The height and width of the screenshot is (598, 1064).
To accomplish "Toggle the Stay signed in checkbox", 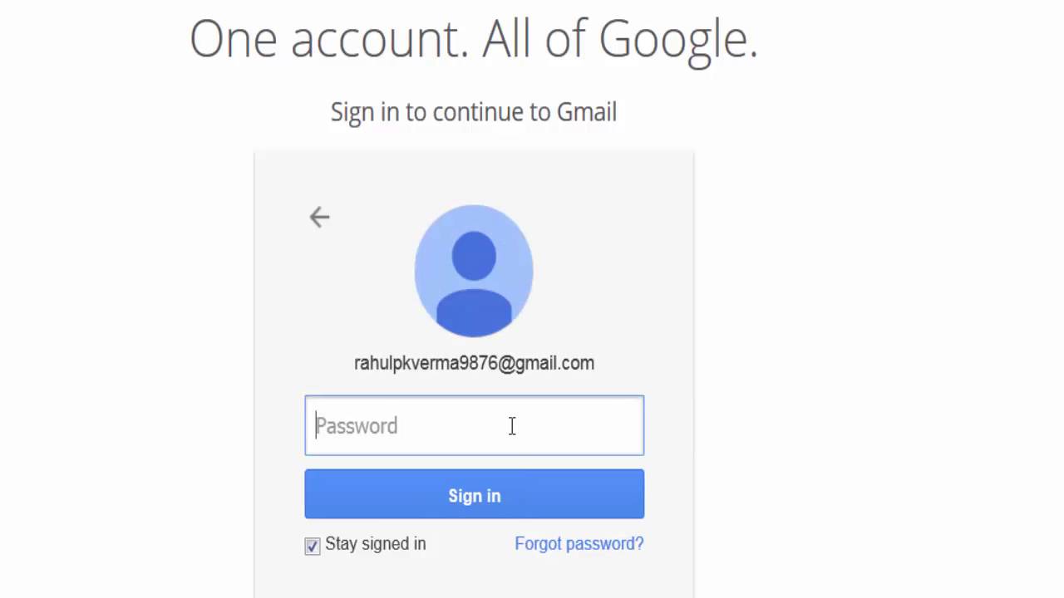I will (313, 546).
